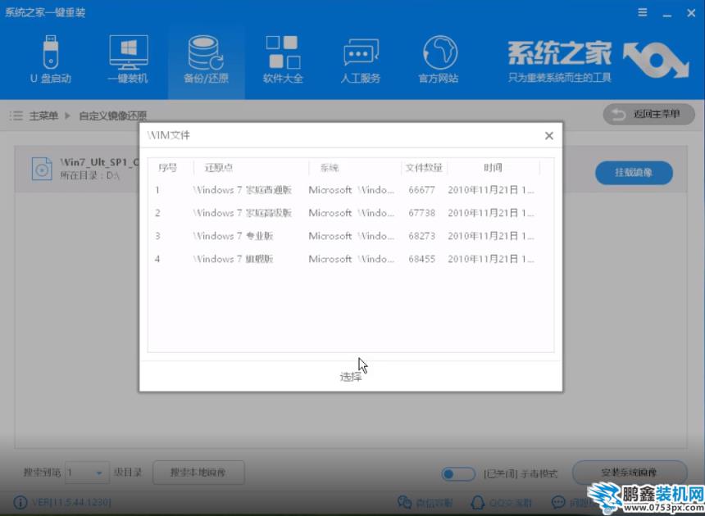Click the 时间 column header

click(x=493, y=168)
